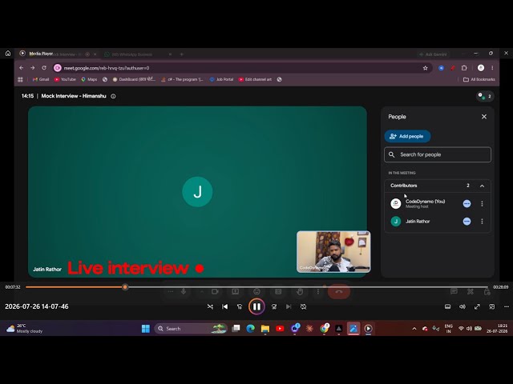This screenshot has width=513, height=384.
Task: Open Microsoft Edge from the taskbar
Action: coord(250,329)
